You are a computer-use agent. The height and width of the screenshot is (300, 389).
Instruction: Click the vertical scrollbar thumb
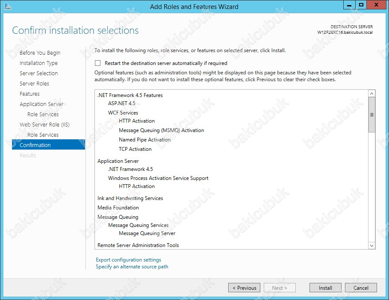tap(371, 115)
